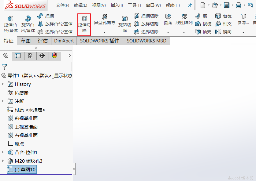The width and height of the screenshot is (256, 181).
Task: Select the 旋转切除 revolved cut tool
Action: point(124,24)
